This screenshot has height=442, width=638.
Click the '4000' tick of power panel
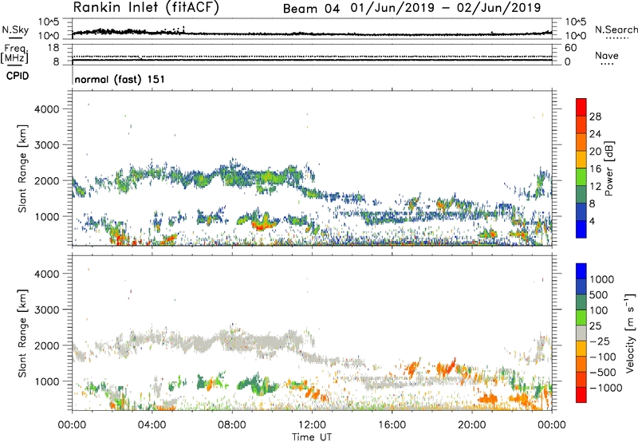[x=47, y=109]
